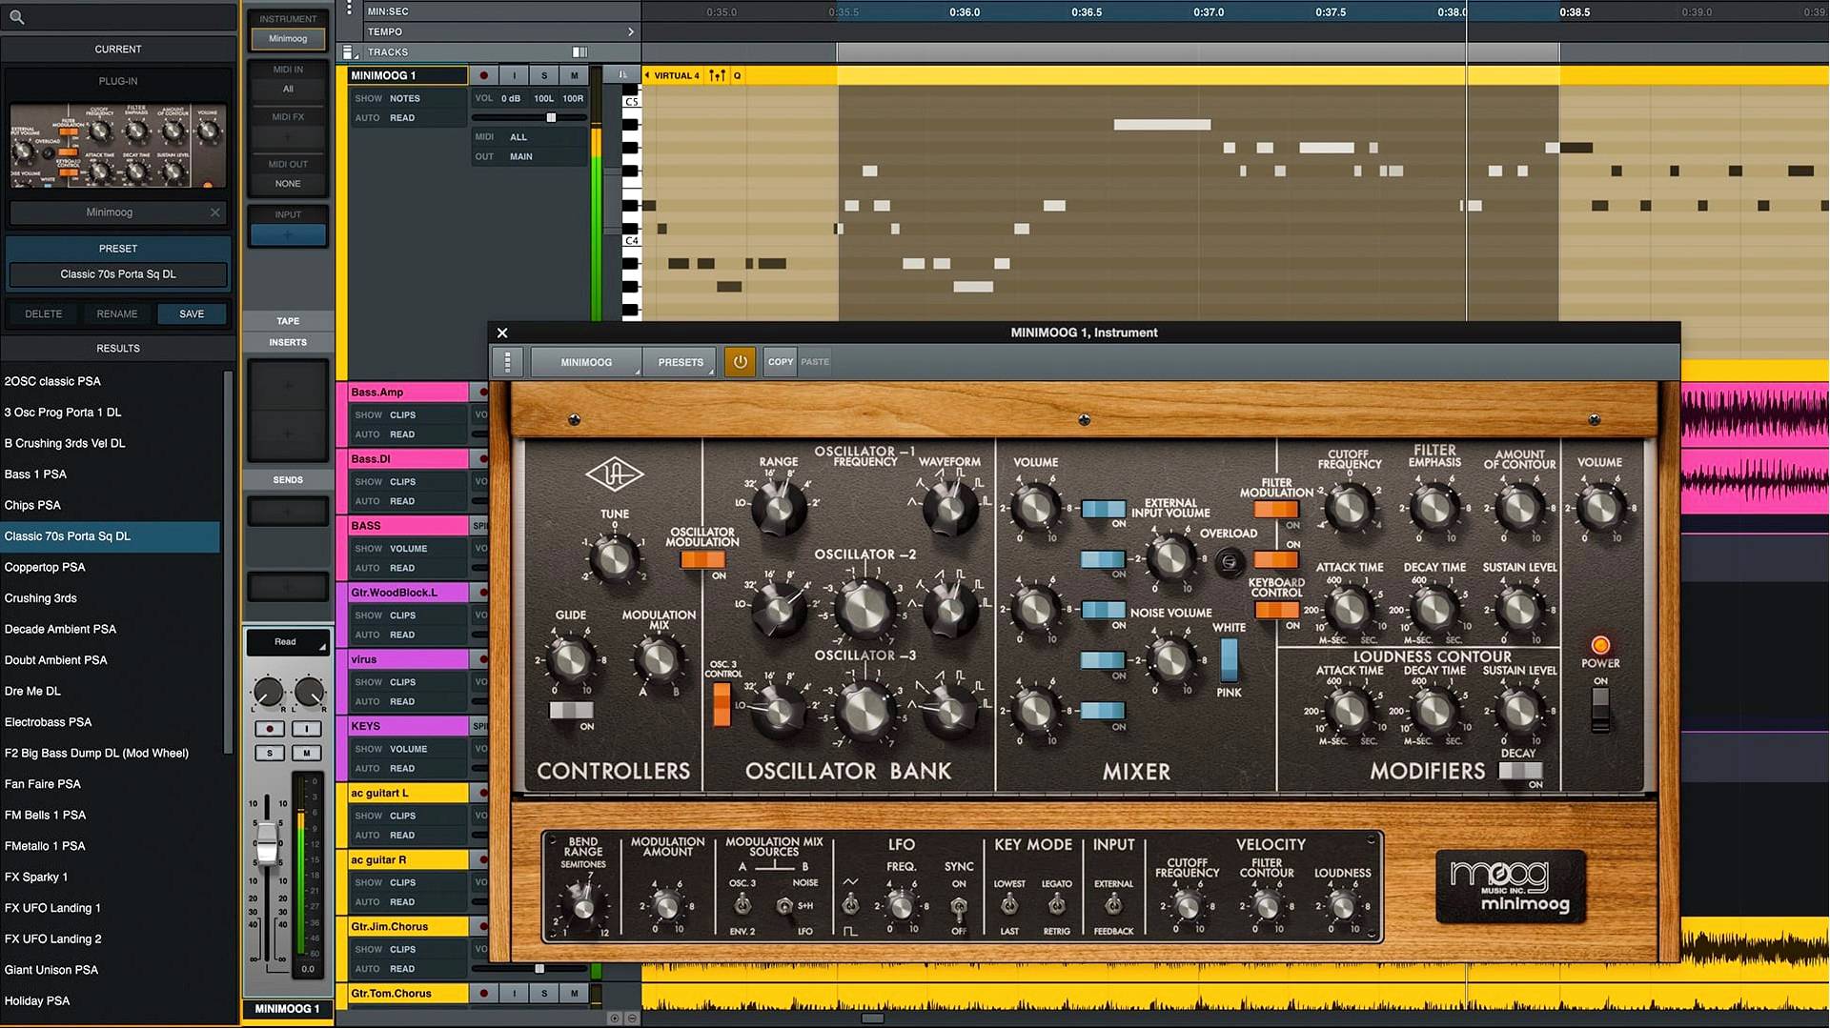This screenshot has width=1830, height=1029.
Task: Open the MINIMOOG instrument dropdown in plugin header
Action: pos(586,362)
